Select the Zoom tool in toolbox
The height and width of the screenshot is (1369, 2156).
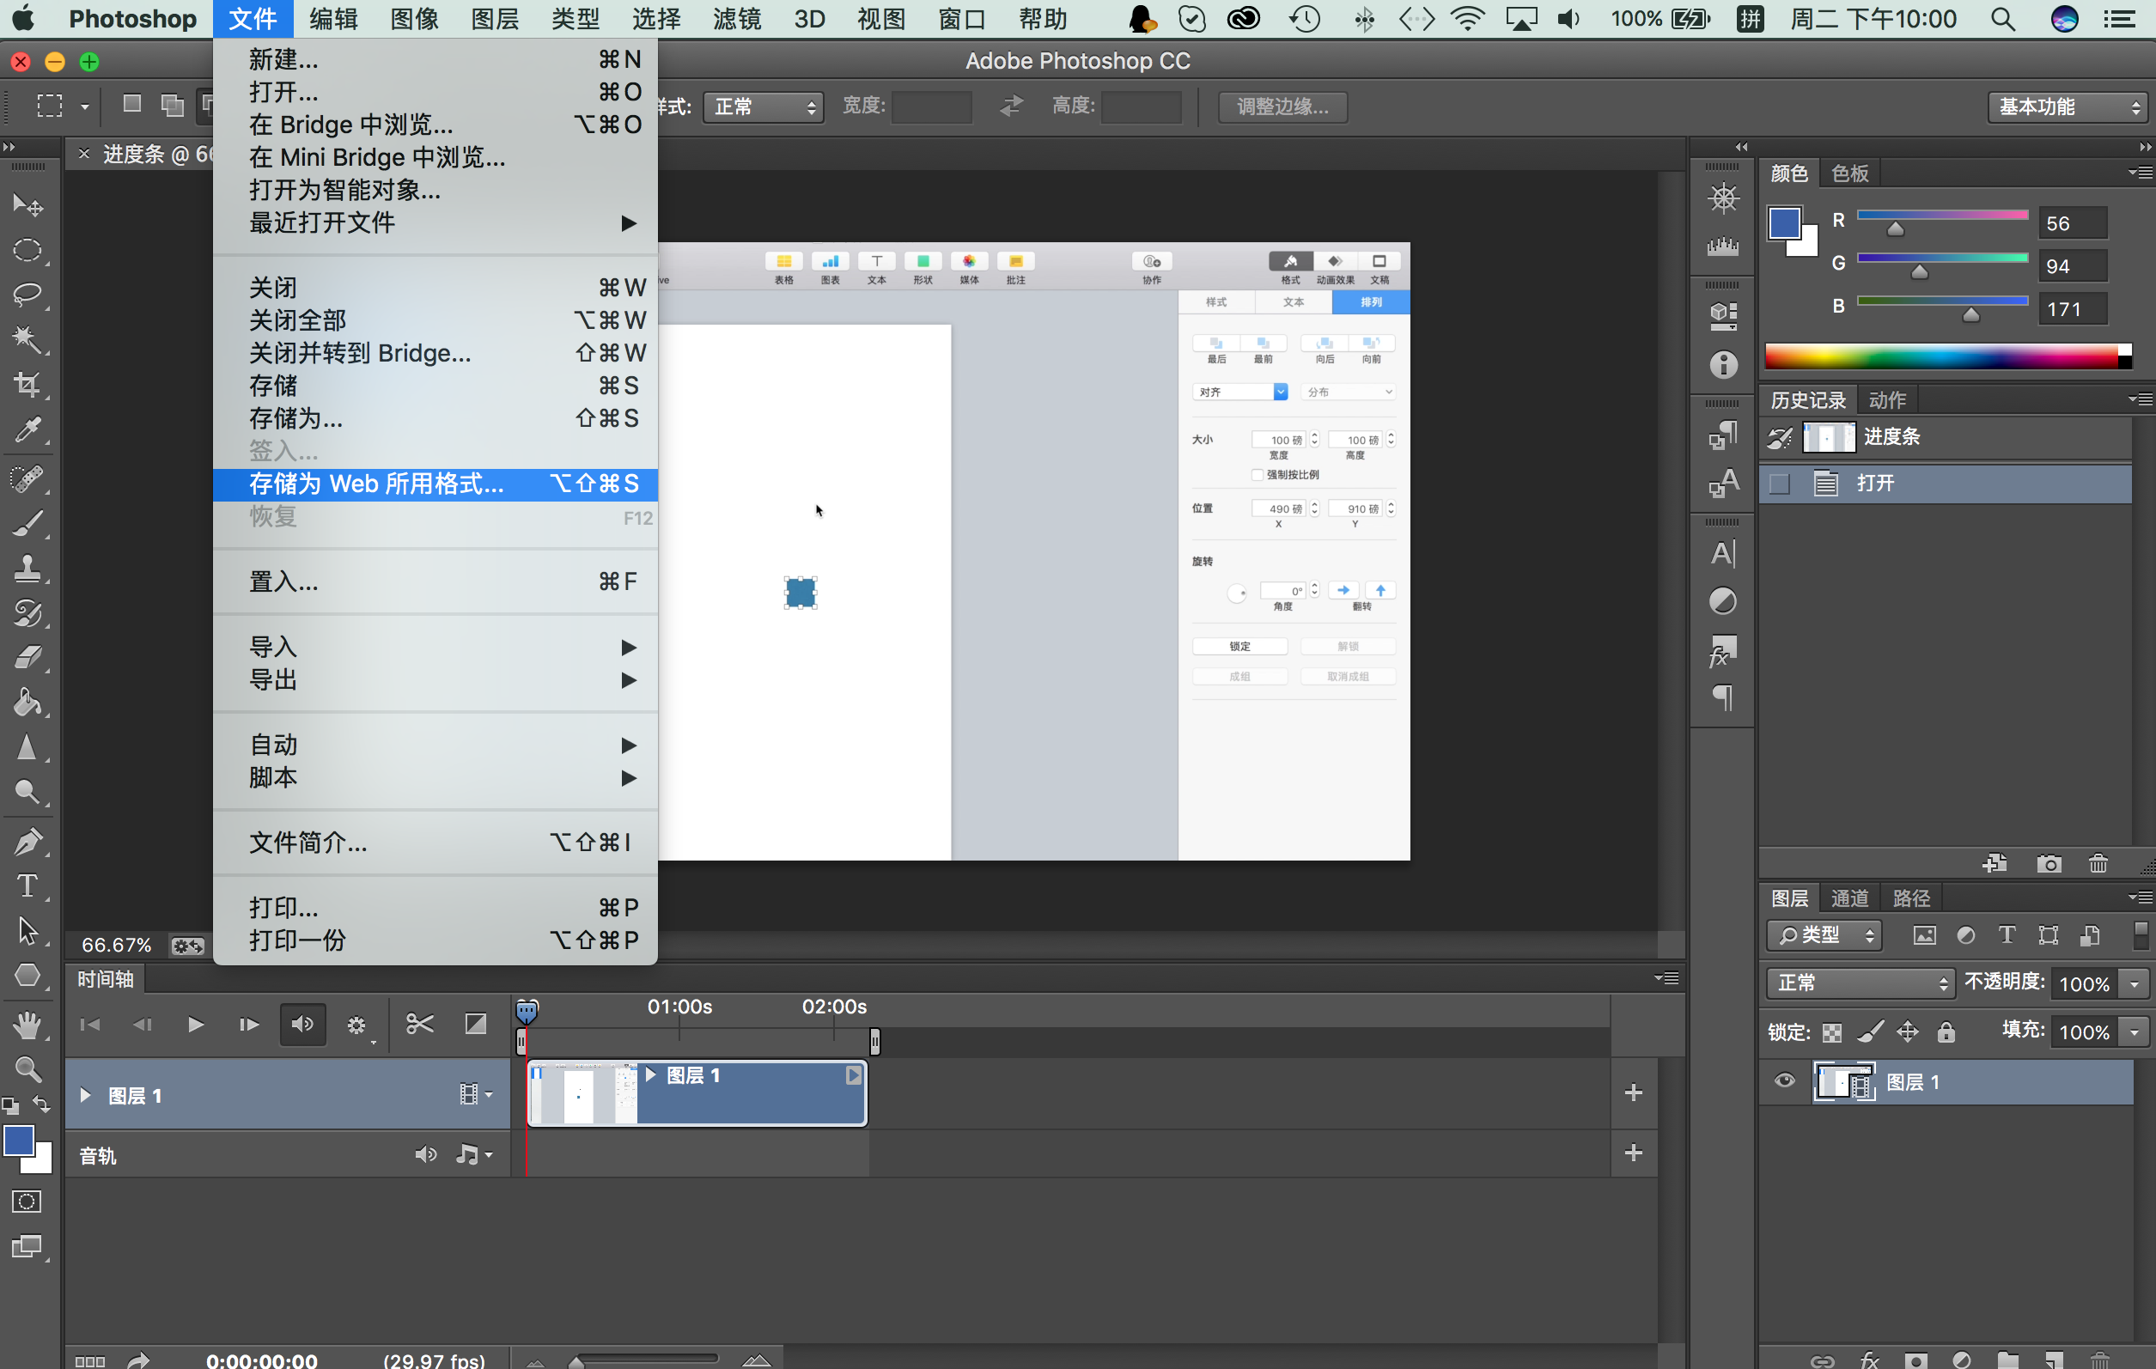[x=27, y=1069]
